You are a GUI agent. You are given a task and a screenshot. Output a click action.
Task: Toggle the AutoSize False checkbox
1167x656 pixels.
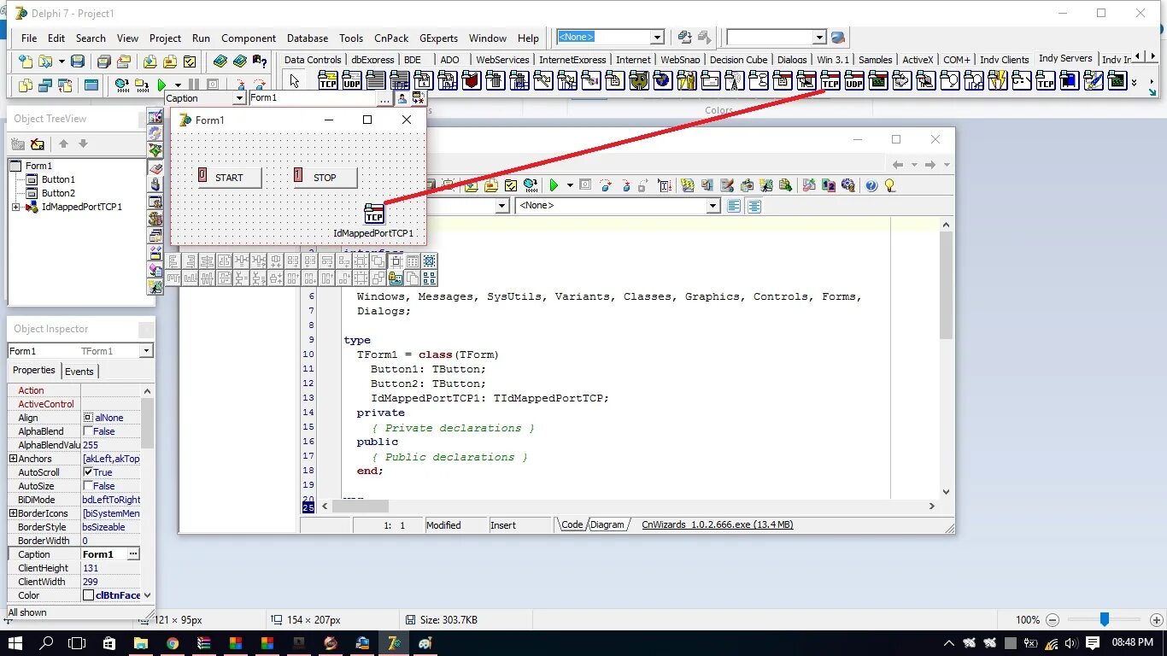[88, 486]
